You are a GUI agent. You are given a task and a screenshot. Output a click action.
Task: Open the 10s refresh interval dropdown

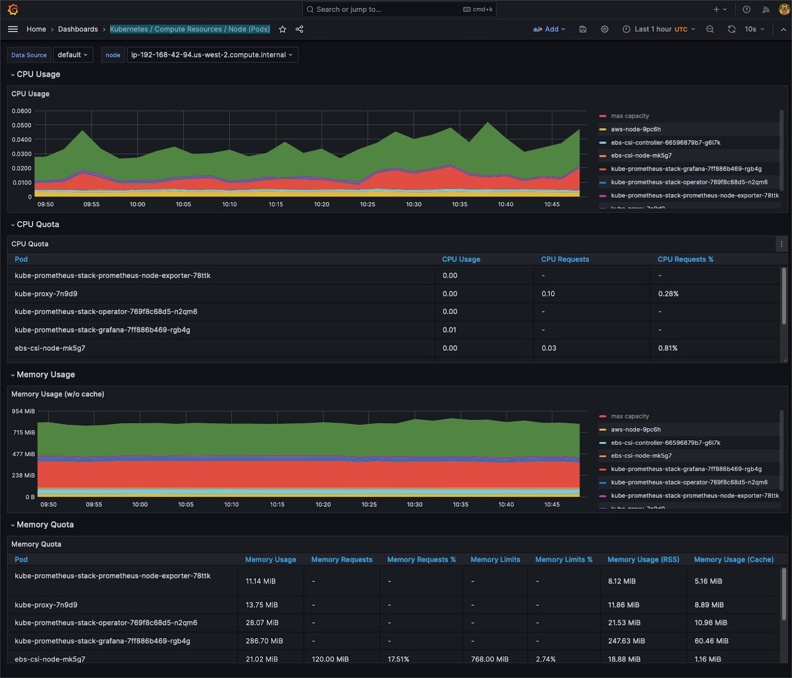[754, 29]
